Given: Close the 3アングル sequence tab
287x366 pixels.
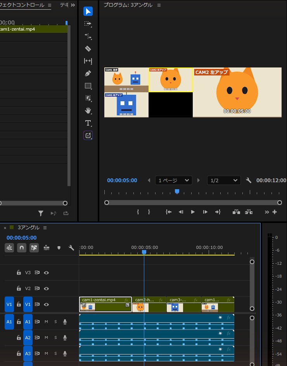Looking at the screenshot, I should click(x=5, y=228).
